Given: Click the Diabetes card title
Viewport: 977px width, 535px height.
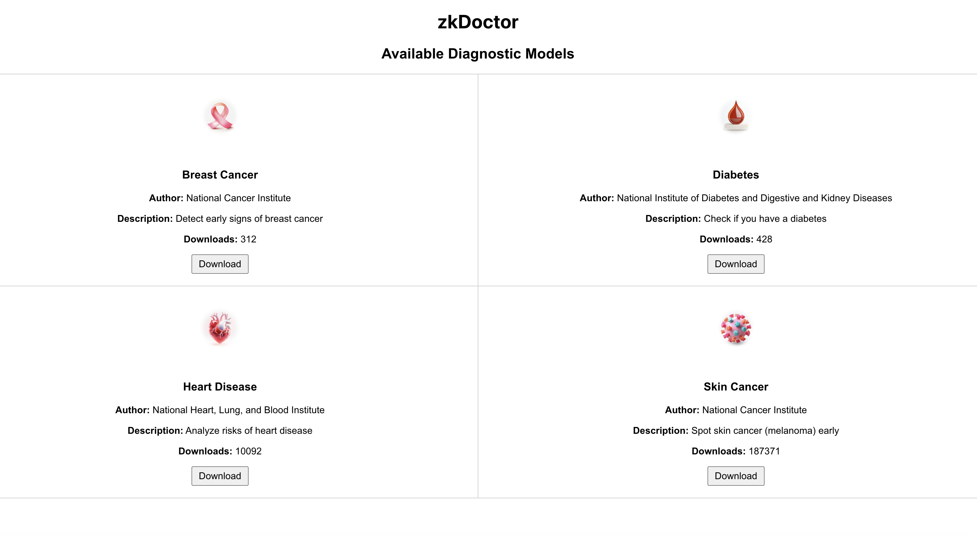Looking at the screenshot, I should pyautogui.click(x=735, y=175).
